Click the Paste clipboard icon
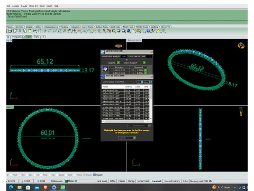The width and height of the screenshot is (254, 191). click(x=30, y=31)
